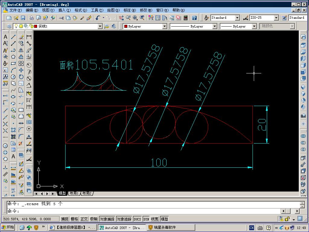The width and height of the screenshot is (309, 232).
Task: Select the Line draw tool
Action: coord(13,37)
